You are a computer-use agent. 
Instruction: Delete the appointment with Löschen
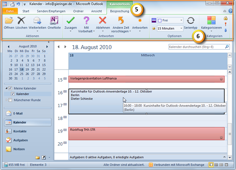21,23
